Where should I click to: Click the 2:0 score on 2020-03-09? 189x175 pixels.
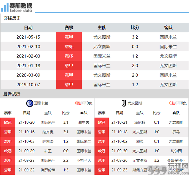[x=135, y=75]
